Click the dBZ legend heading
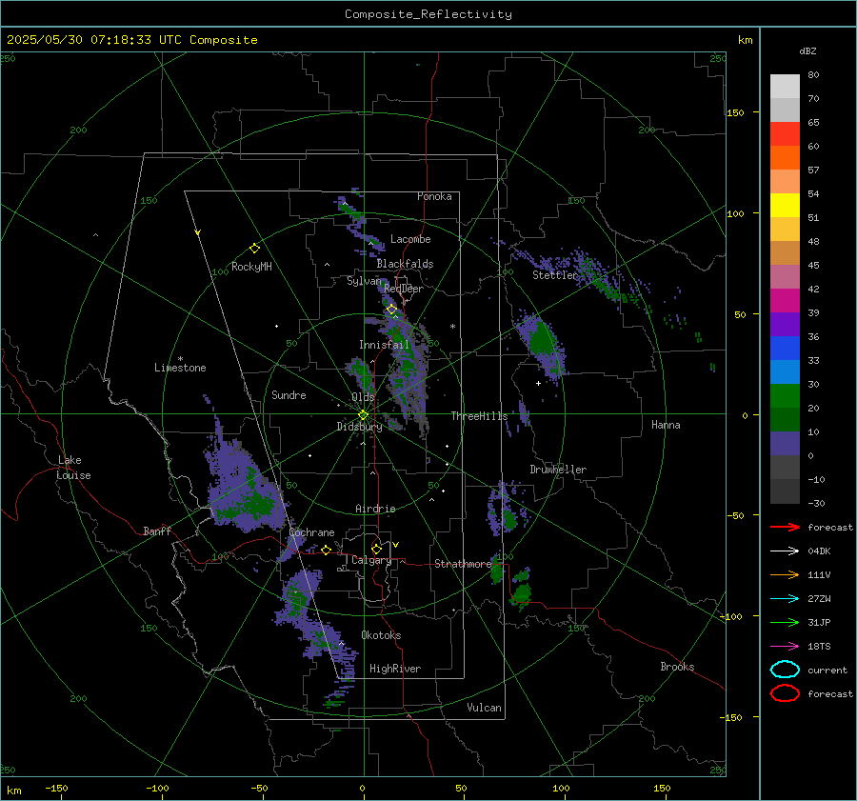The width and height of the screenshot is (857, 801). tap(807, 50)
